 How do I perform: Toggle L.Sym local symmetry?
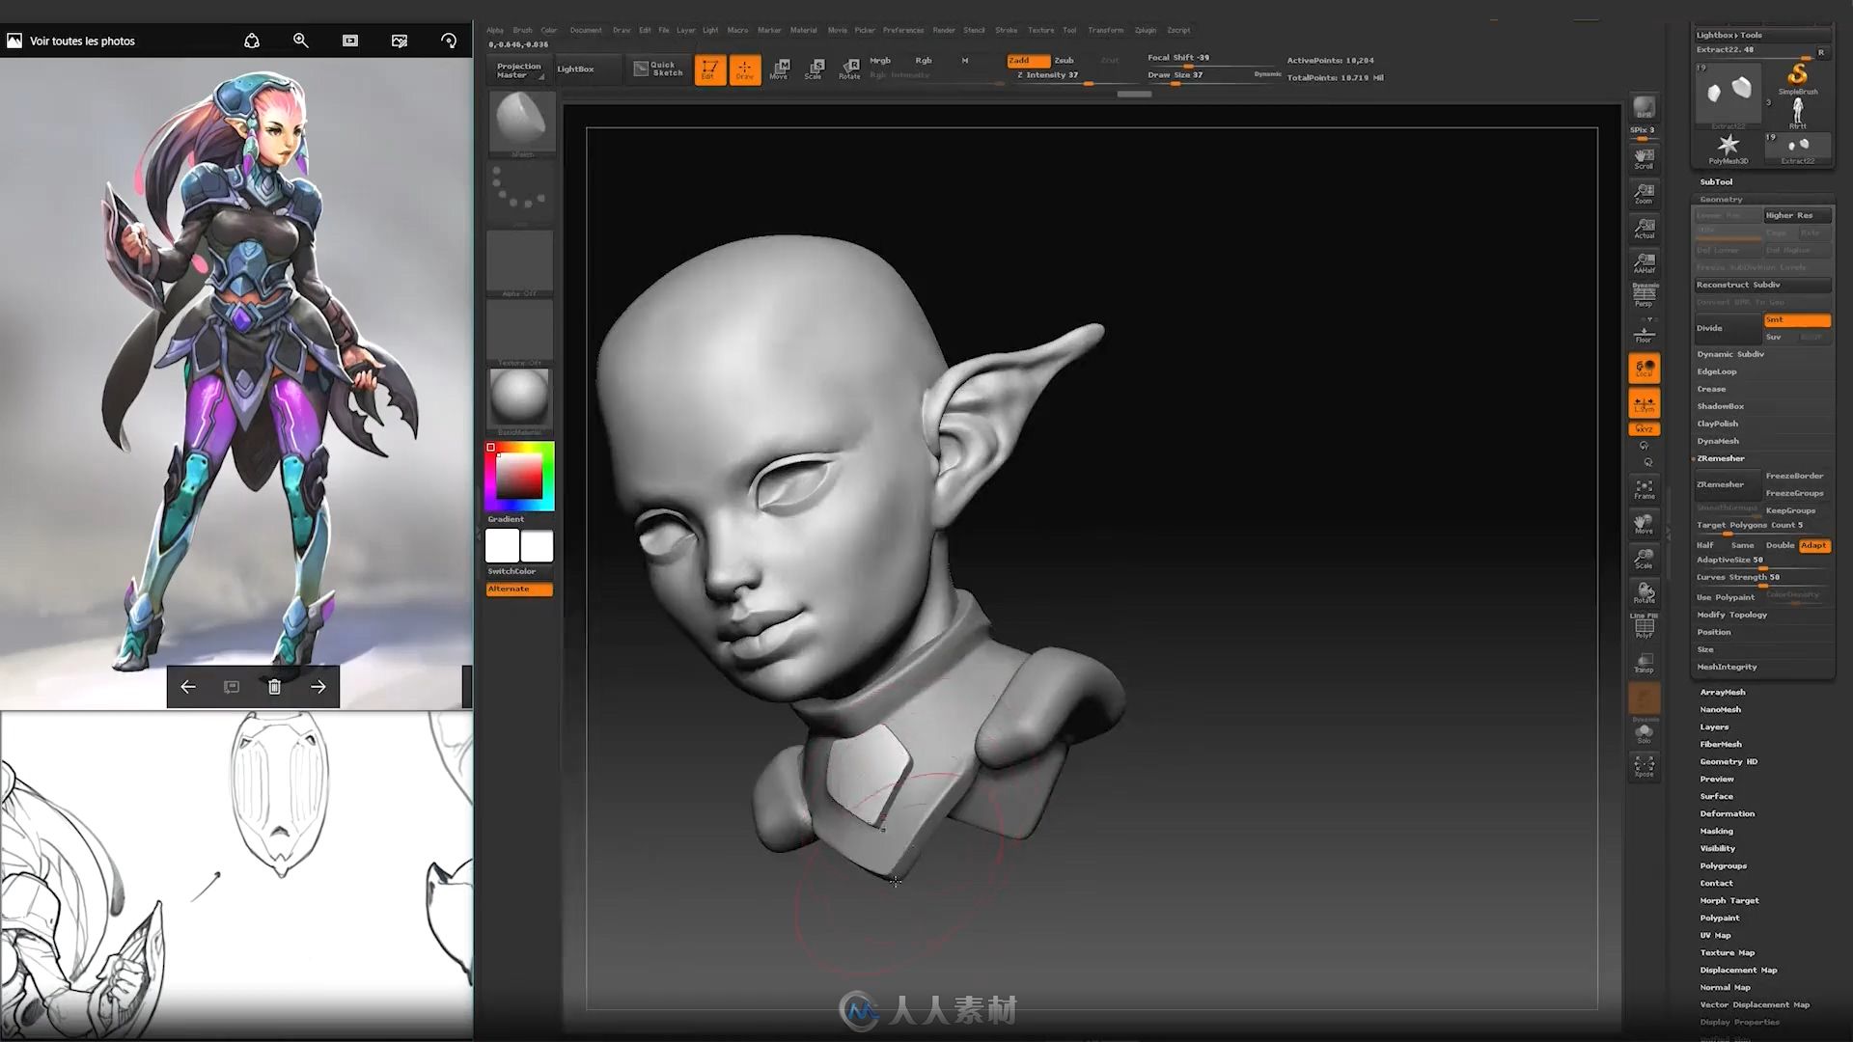pyautogui.click(x=1644, y=403)
